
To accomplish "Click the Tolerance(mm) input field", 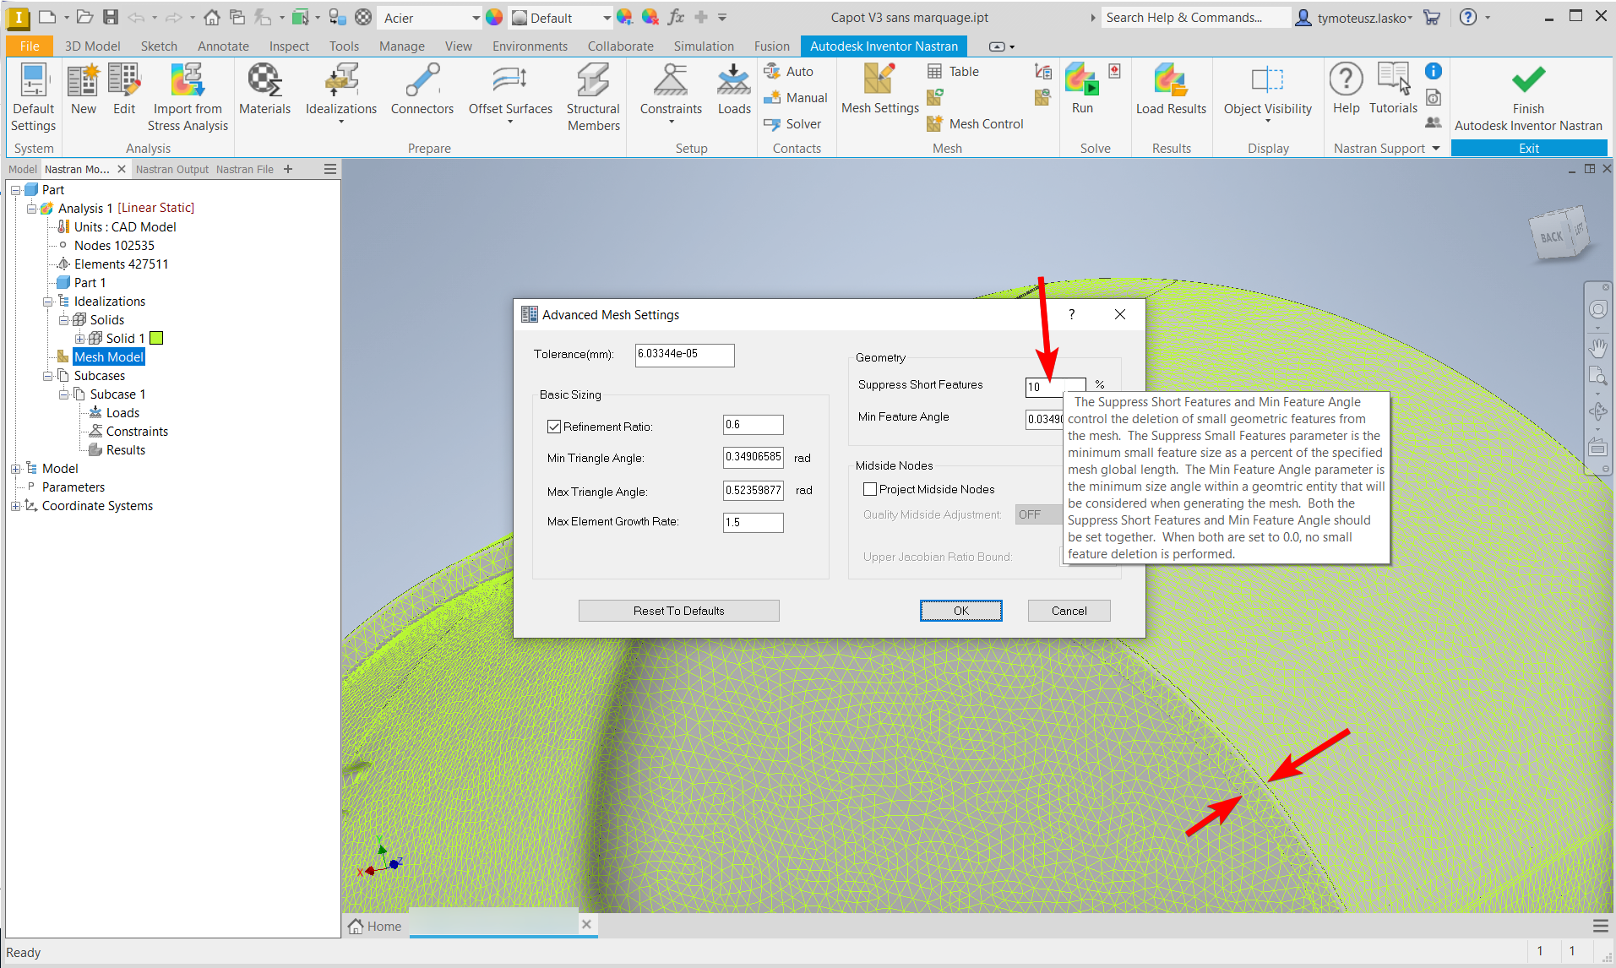I will click(684, 355).
